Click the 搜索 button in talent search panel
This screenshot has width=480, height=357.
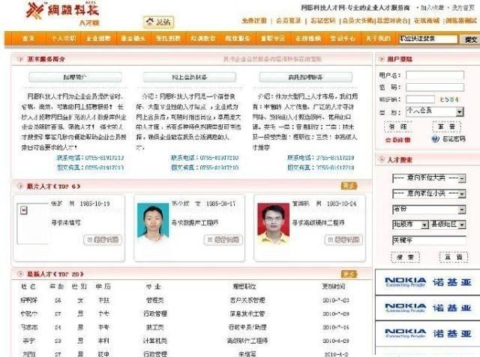(x=405, y=257)
